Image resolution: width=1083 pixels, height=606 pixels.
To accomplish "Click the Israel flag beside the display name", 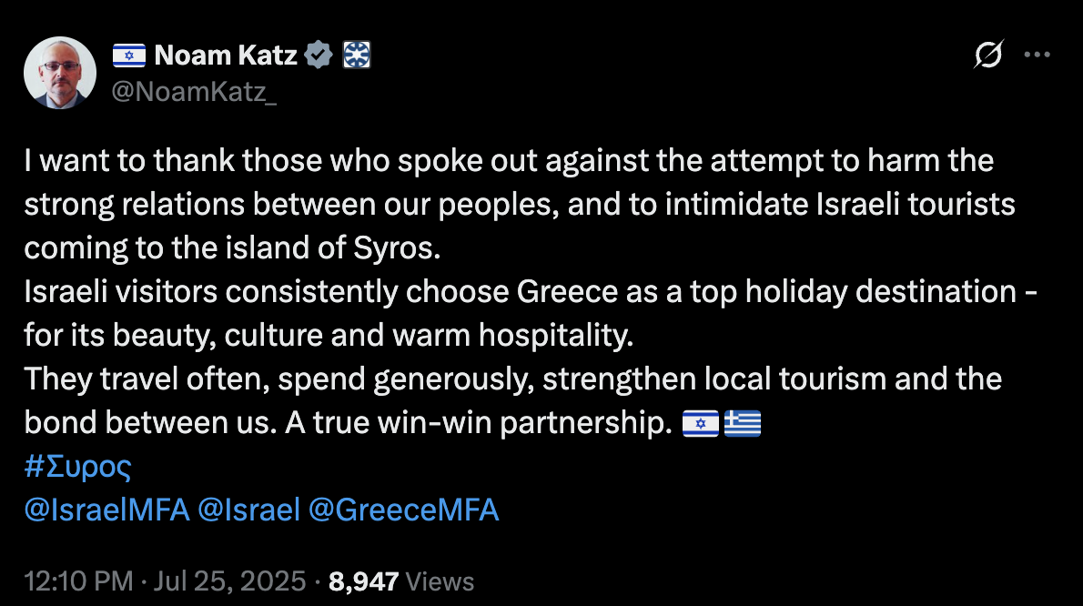I will click(128, 56).
